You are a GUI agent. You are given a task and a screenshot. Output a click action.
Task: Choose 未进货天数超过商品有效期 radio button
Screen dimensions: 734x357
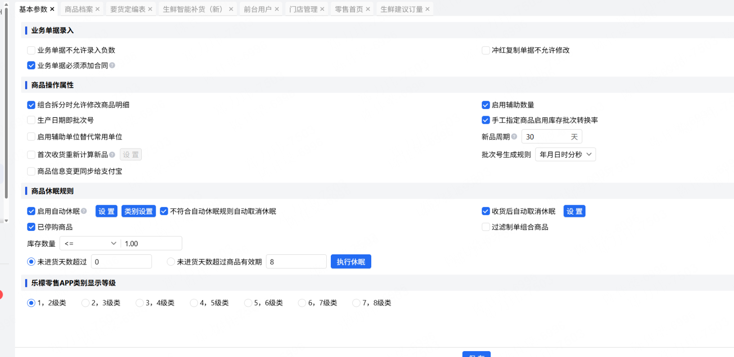(x=171, y=262)
